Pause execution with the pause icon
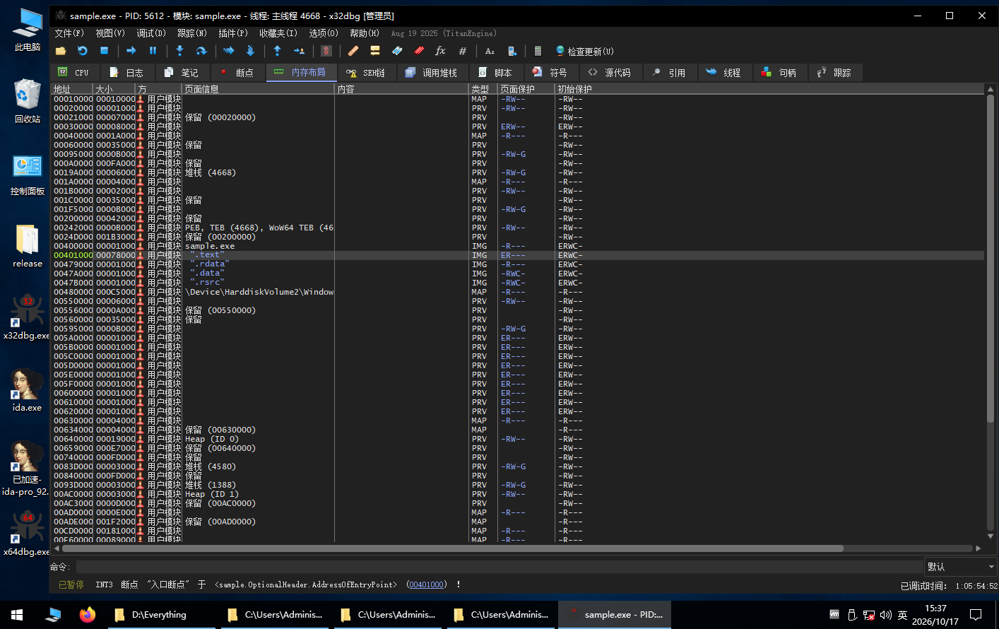This screenshot has width=999, height=629. [153, 51]
